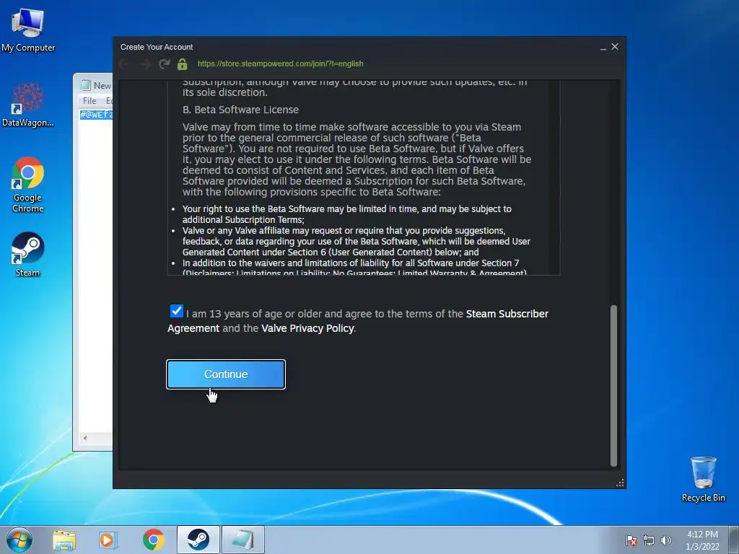The image size is (739, 554).
Task: Click the green padlock security icon
Action: tap(183, 64)
